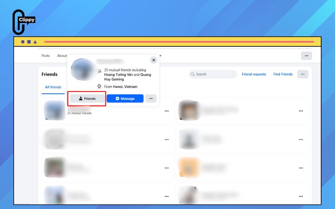Open the Posts tab
This screenshot has height=209, width=335.
[x=46, y=56]
